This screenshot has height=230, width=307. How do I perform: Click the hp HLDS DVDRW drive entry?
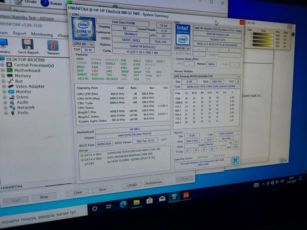click(131, 160)
